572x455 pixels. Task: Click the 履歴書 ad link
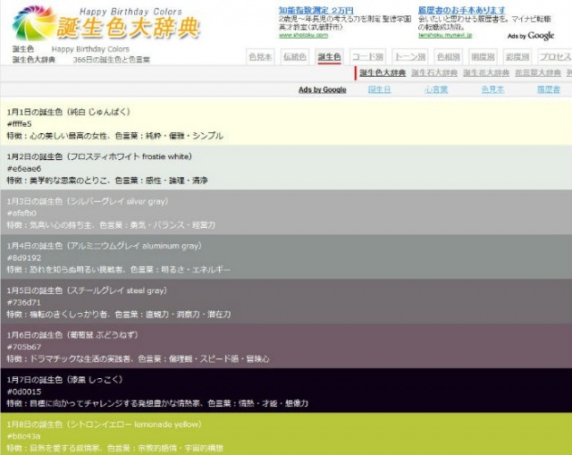point(548,90)
